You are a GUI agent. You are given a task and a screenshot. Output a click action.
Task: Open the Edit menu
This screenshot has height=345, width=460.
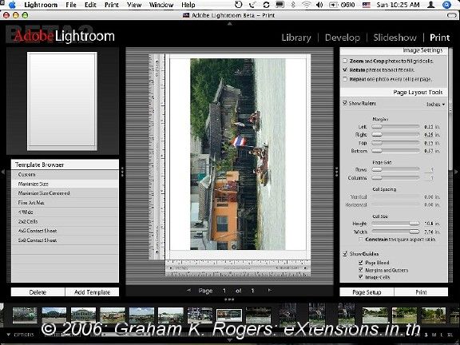(90, 5)
